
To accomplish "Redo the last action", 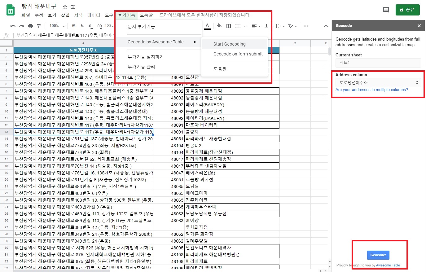I will click(22, 26).
